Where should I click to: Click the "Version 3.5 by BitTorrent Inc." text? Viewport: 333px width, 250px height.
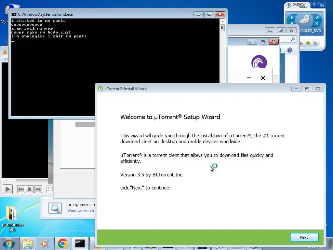[x=152, y=175]
